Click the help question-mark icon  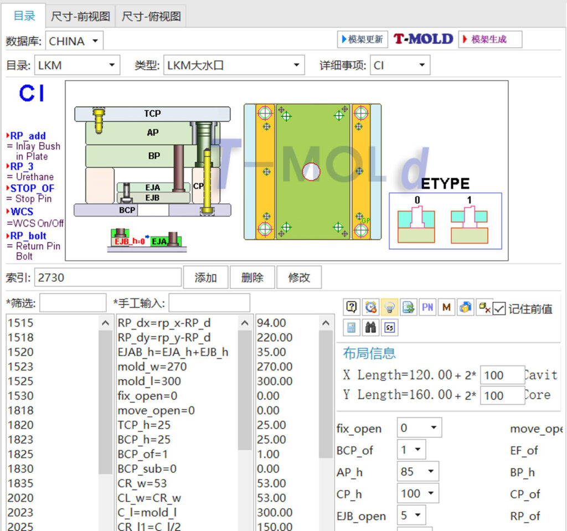(x=352, y=307)
